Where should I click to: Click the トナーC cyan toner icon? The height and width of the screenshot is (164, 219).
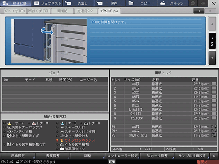pyautogui.click(x=62, y=123)
